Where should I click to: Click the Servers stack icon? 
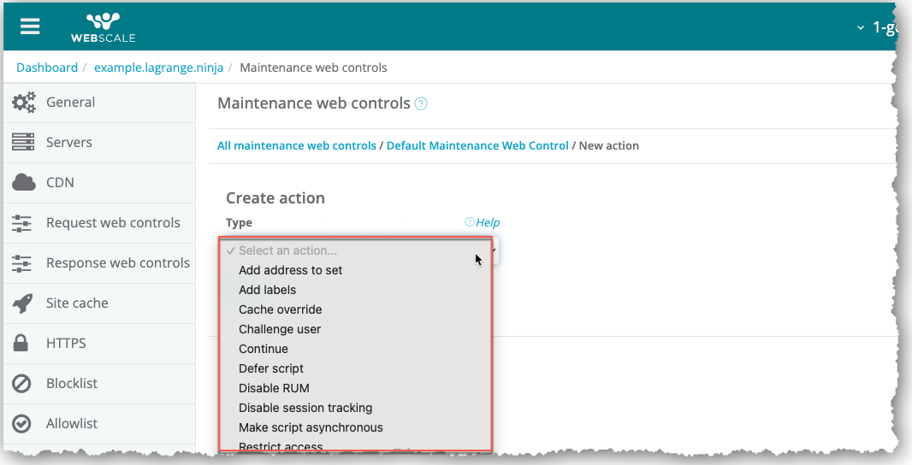[x=23, y=143]
